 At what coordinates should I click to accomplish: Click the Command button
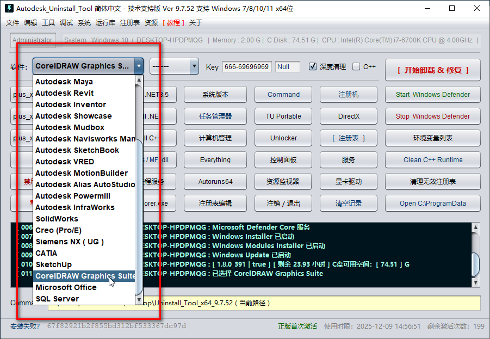[x=283, y=95]
